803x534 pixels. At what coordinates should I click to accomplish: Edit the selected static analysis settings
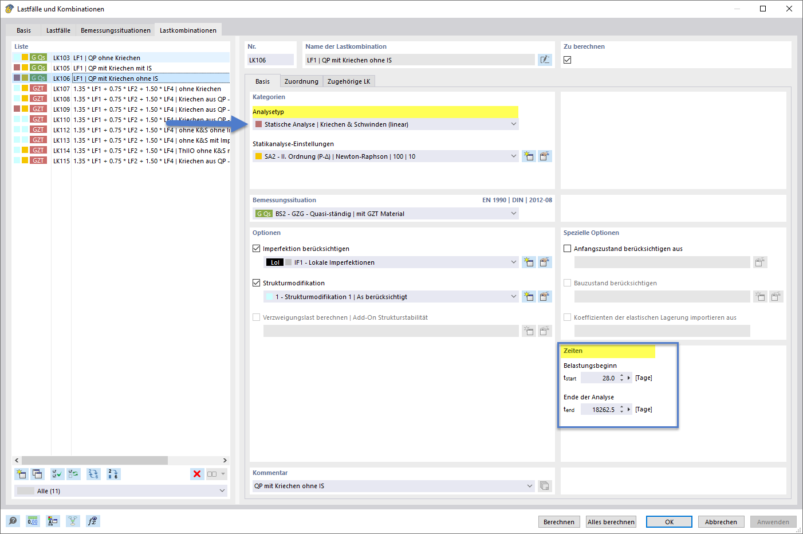point(545,156)
